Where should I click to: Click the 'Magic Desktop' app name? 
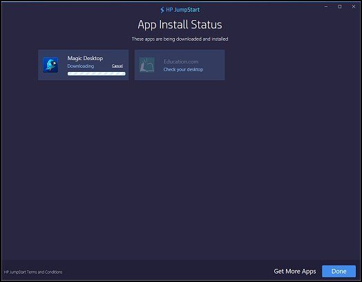[85, 59]
